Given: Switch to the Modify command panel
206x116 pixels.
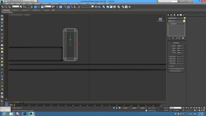Looking at the screenshot, I should click(x=171, y=15).
